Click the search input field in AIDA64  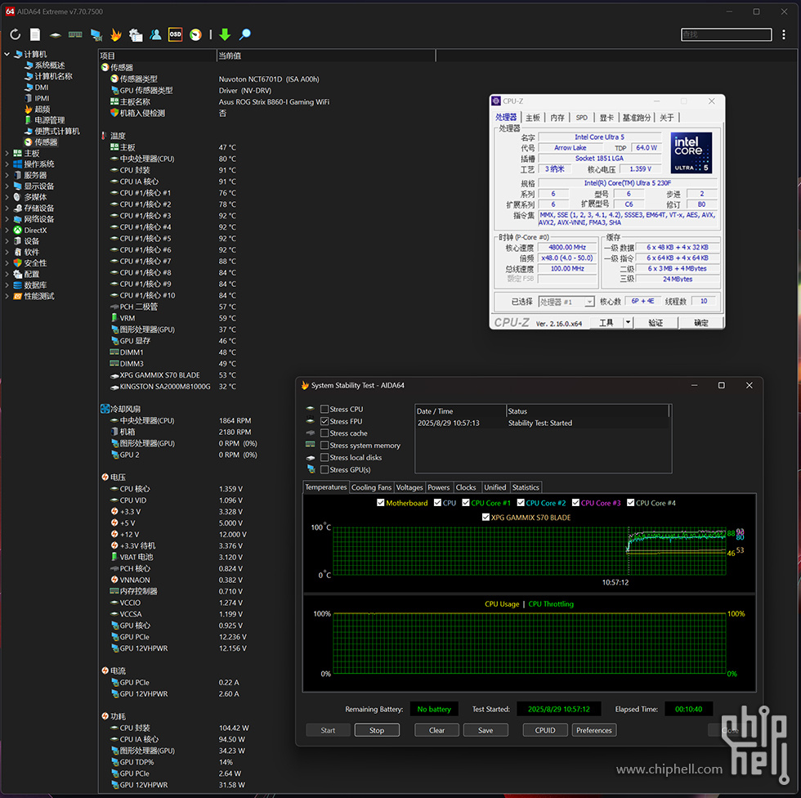[x=726, y=34]
